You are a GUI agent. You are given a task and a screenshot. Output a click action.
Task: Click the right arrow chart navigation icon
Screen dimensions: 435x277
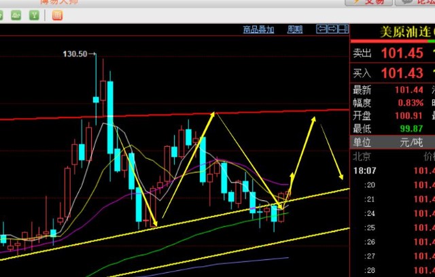pos(332,29)
